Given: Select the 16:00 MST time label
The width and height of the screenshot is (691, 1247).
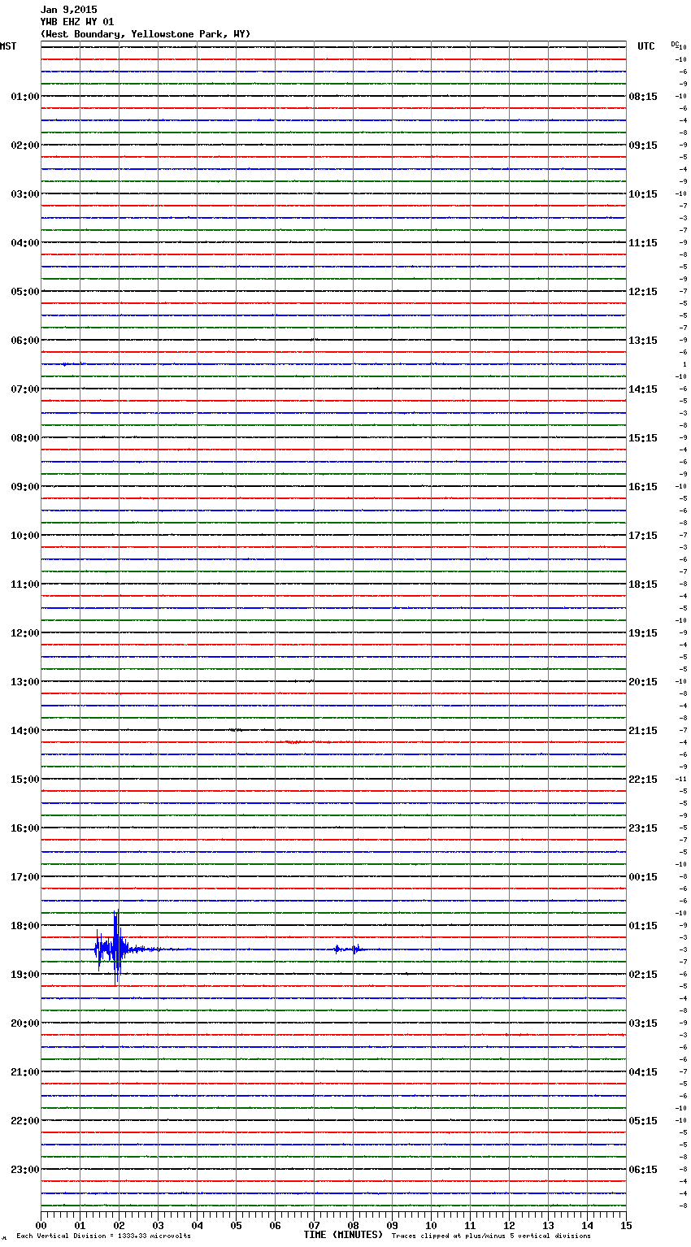Looking at the screenshot, I should pyautogui.click(x=25, y=828).
